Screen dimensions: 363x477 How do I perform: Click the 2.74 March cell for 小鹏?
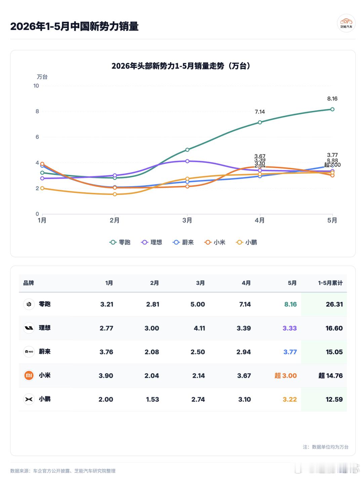click(198, 399)
